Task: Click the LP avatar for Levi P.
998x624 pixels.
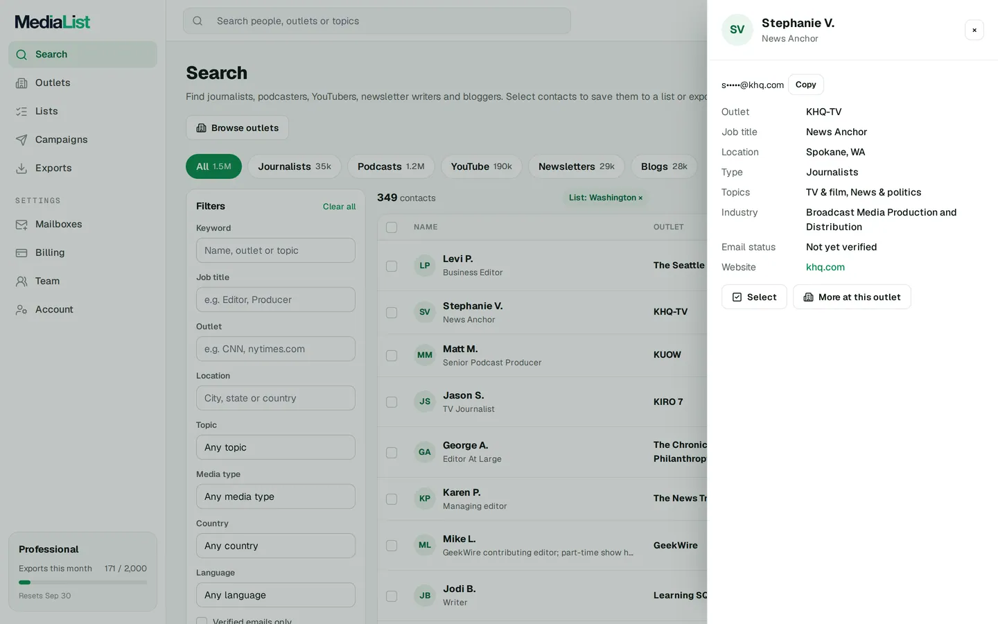Action: coord(425,266)
